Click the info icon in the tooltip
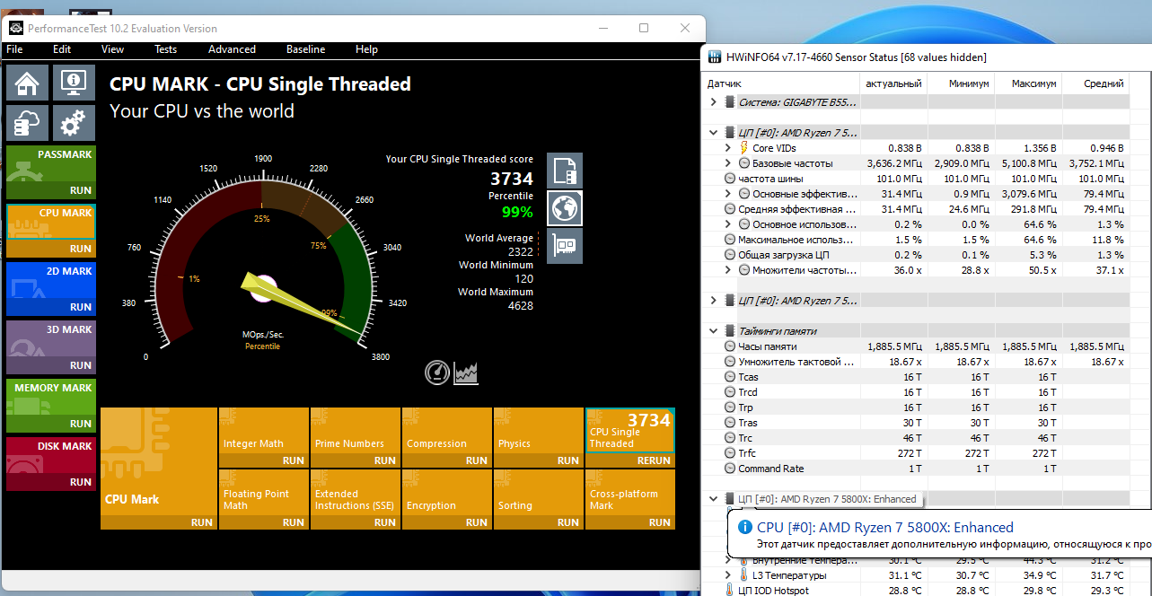Viewport: 1152px width, 596px height. (x=744, y=527)
